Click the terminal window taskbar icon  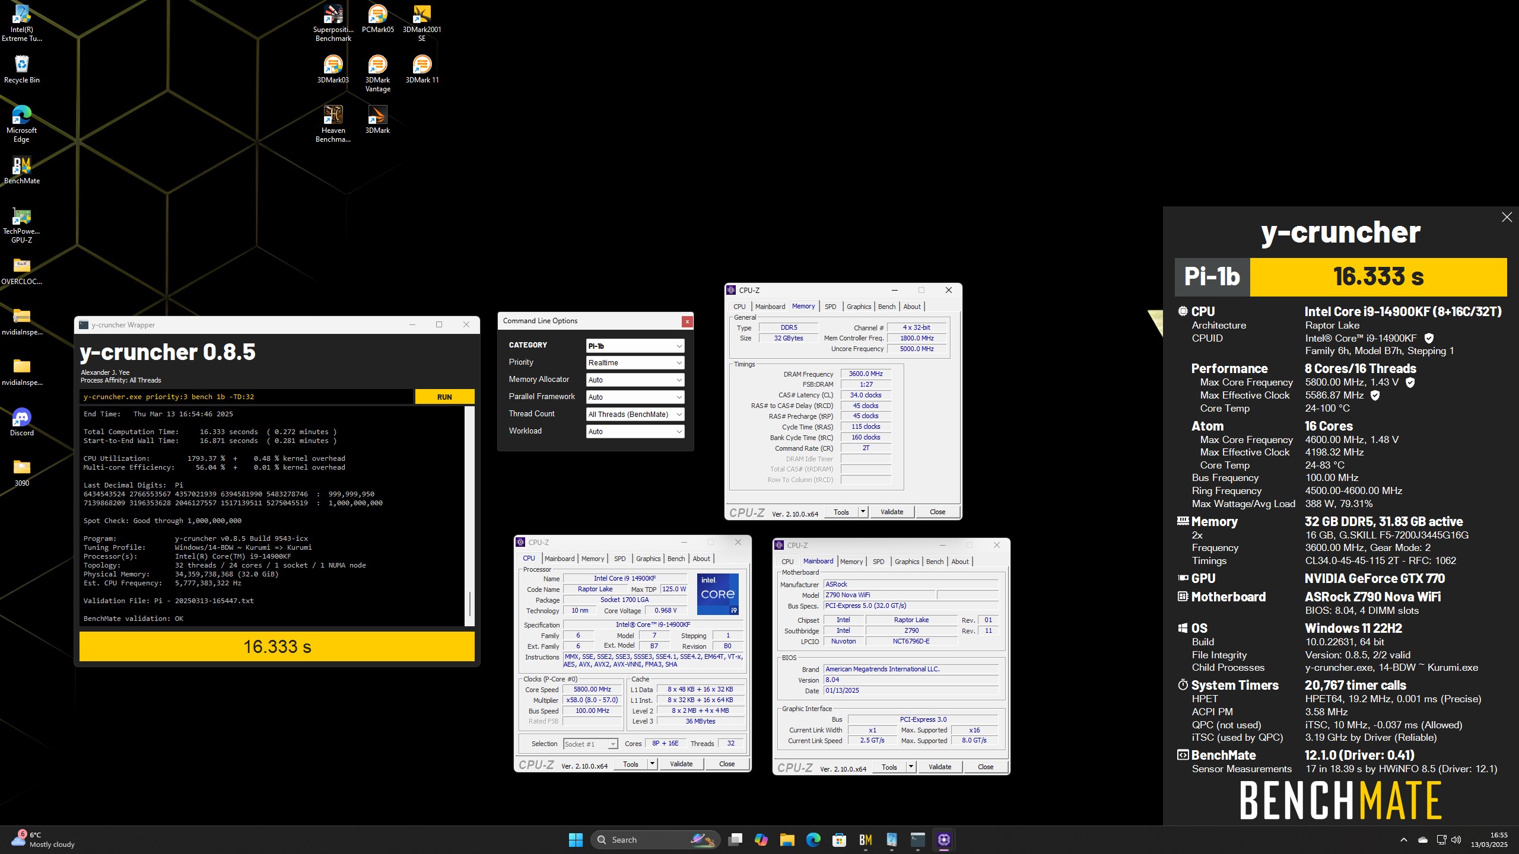(x=917, y=839)
